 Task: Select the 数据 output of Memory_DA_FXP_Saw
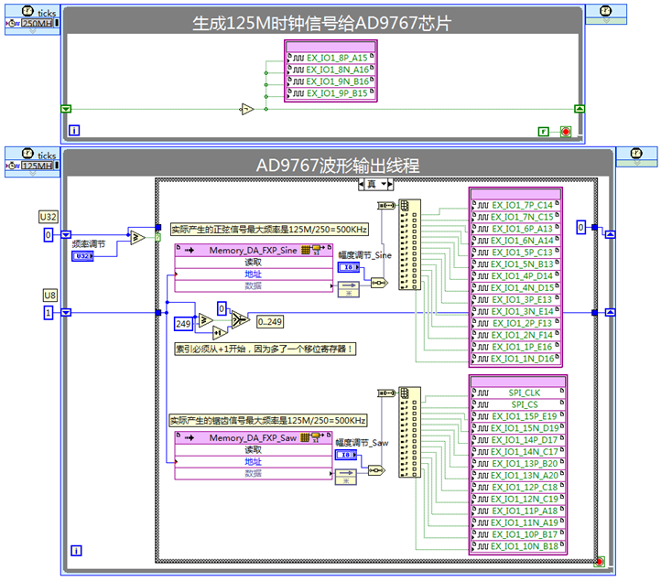click(x=254, y=473)
